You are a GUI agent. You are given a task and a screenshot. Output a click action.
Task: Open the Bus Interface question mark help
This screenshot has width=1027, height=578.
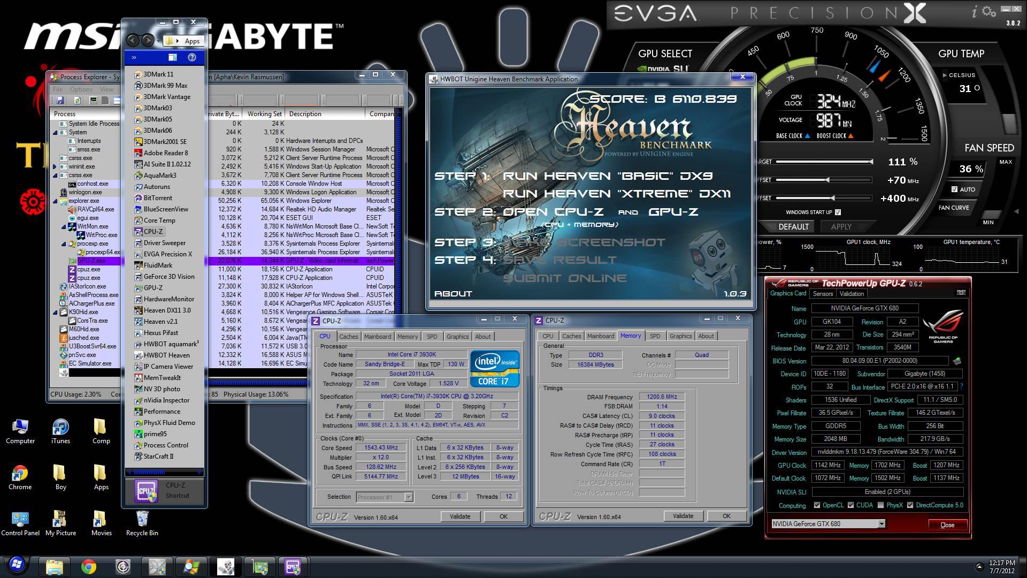click(961, 386)
